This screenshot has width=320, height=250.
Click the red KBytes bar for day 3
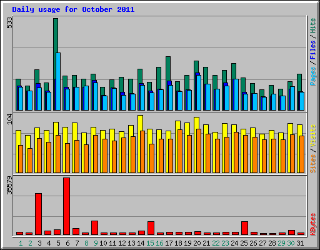click(x=39, y=214)
